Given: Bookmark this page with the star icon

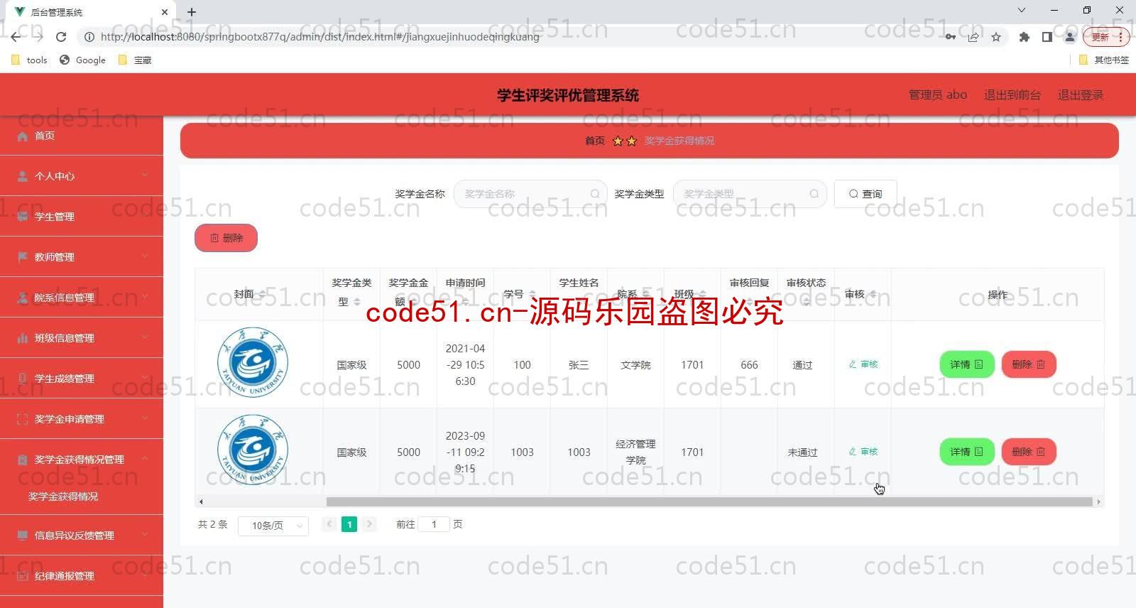Looking at the screenshot, I should [996, 37].
